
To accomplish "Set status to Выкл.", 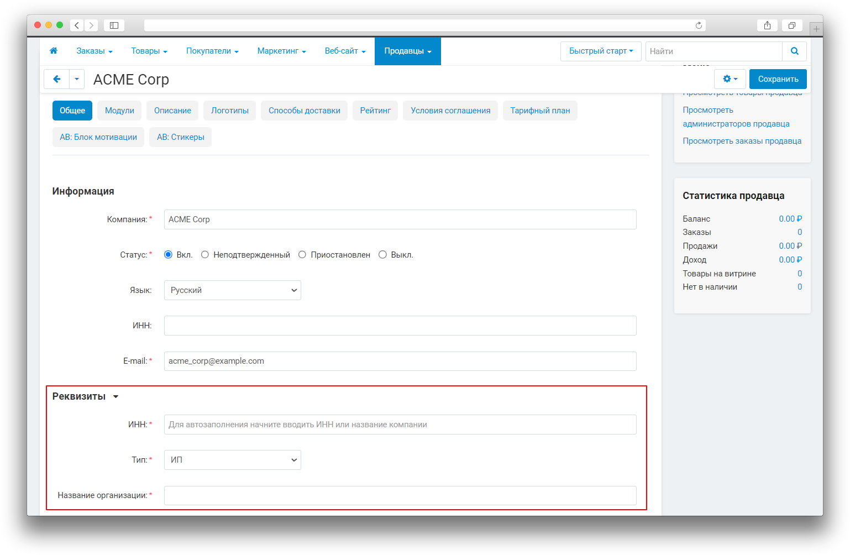I will (382, 255).
